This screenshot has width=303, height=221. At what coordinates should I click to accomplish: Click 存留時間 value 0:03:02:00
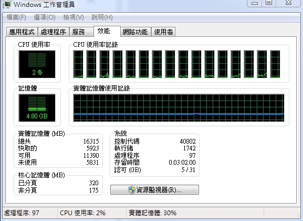click(x=182, y=162)
